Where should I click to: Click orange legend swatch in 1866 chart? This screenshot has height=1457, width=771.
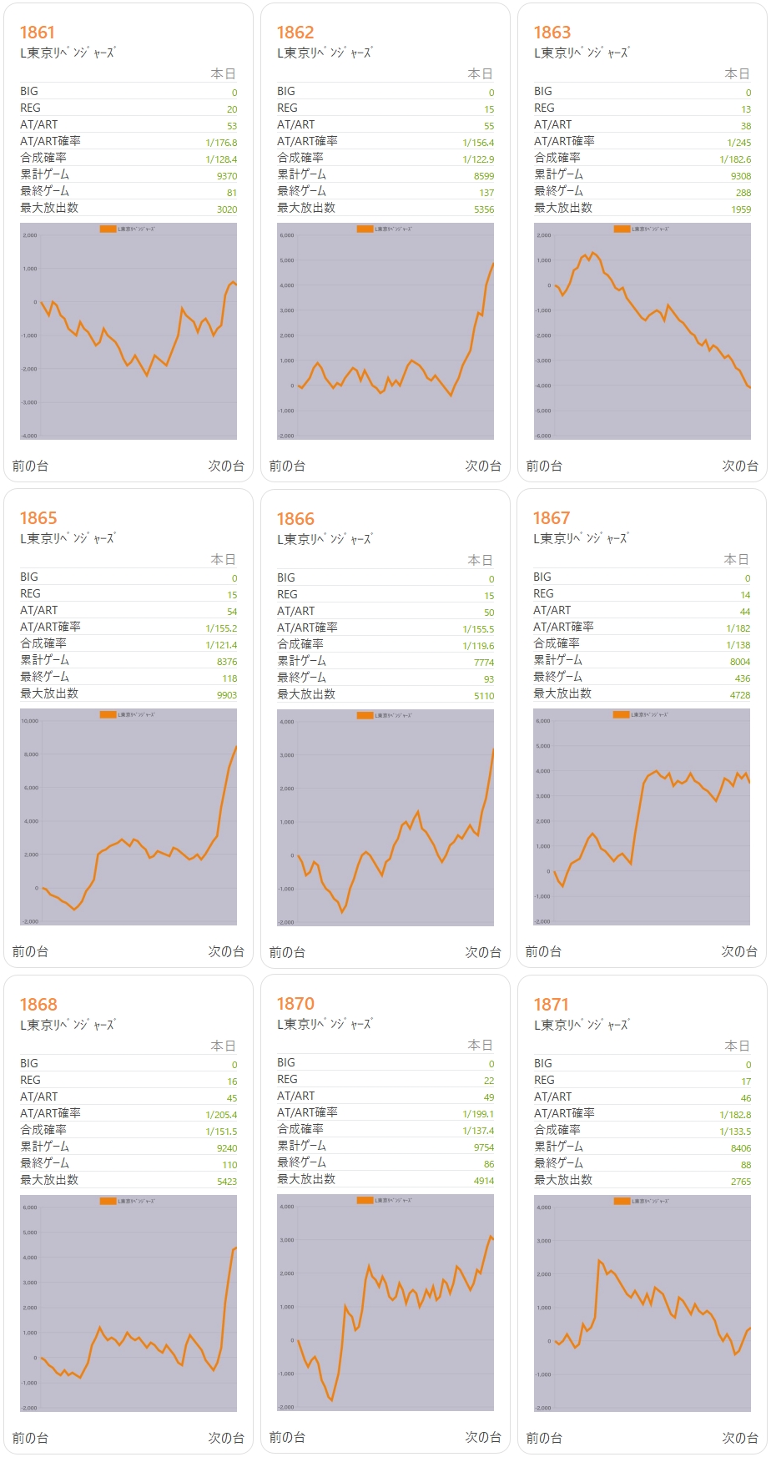(x=365, y=715)
